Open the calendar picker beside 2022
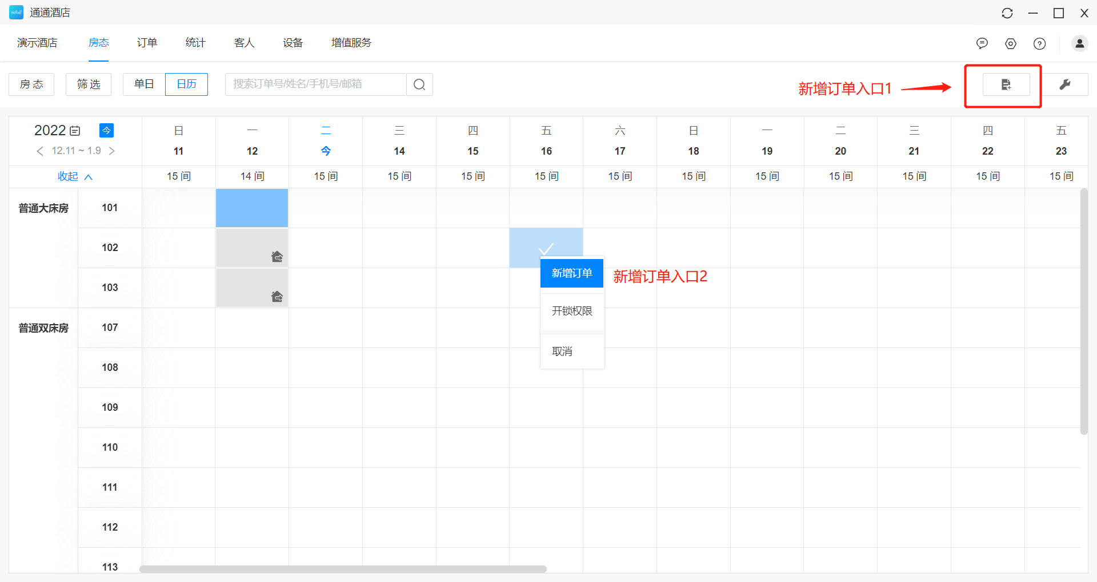 [x=75, y=131]
